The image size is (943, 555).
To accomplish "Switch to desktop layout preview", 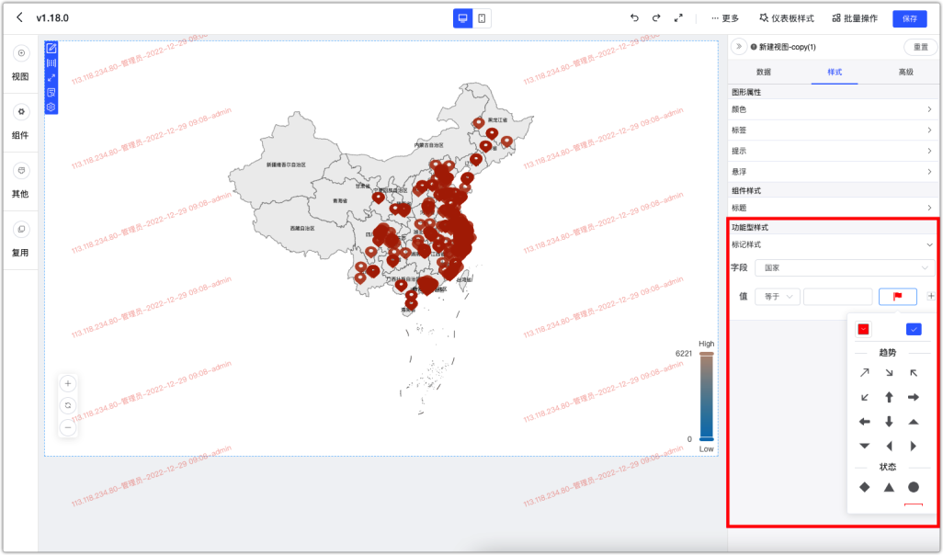I will coord(462,18).
